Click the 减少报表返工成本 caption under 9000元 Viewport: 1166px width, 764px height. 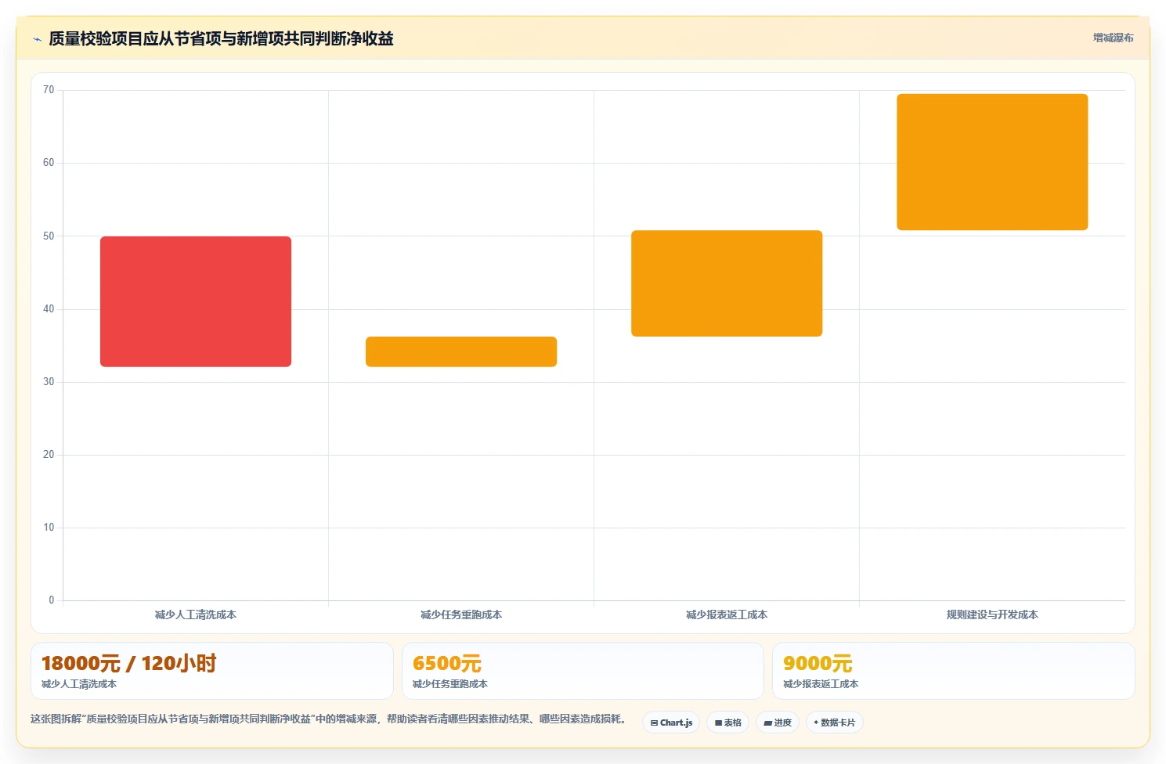[821, 684]
